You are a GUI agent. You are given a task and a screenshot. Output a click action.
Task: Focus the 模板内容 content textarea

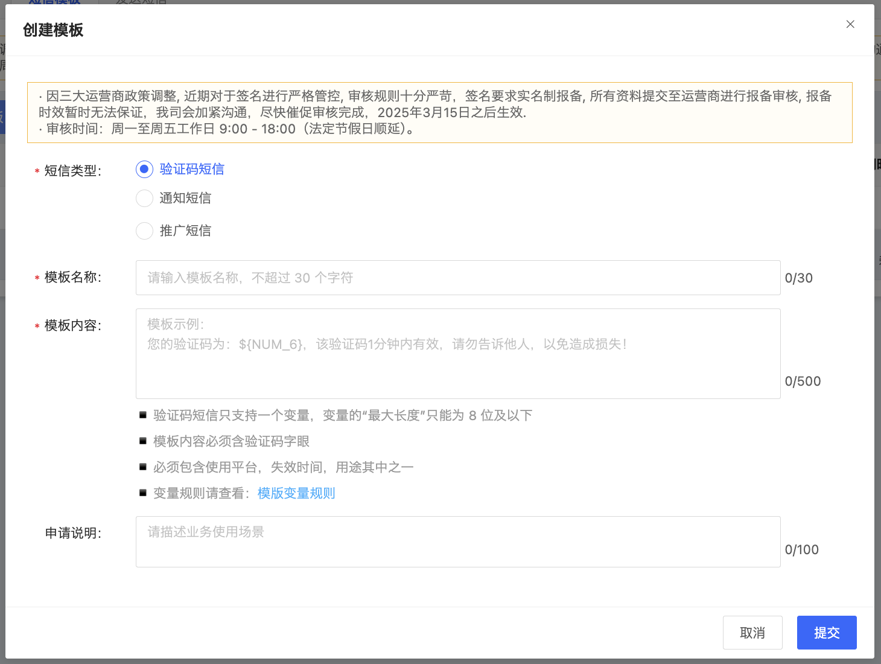(x=458, y=354)
